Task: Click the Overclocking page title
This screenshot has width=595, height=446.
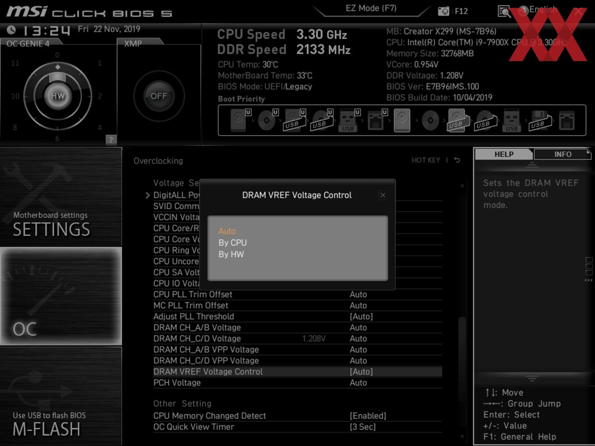Action: 158,161
